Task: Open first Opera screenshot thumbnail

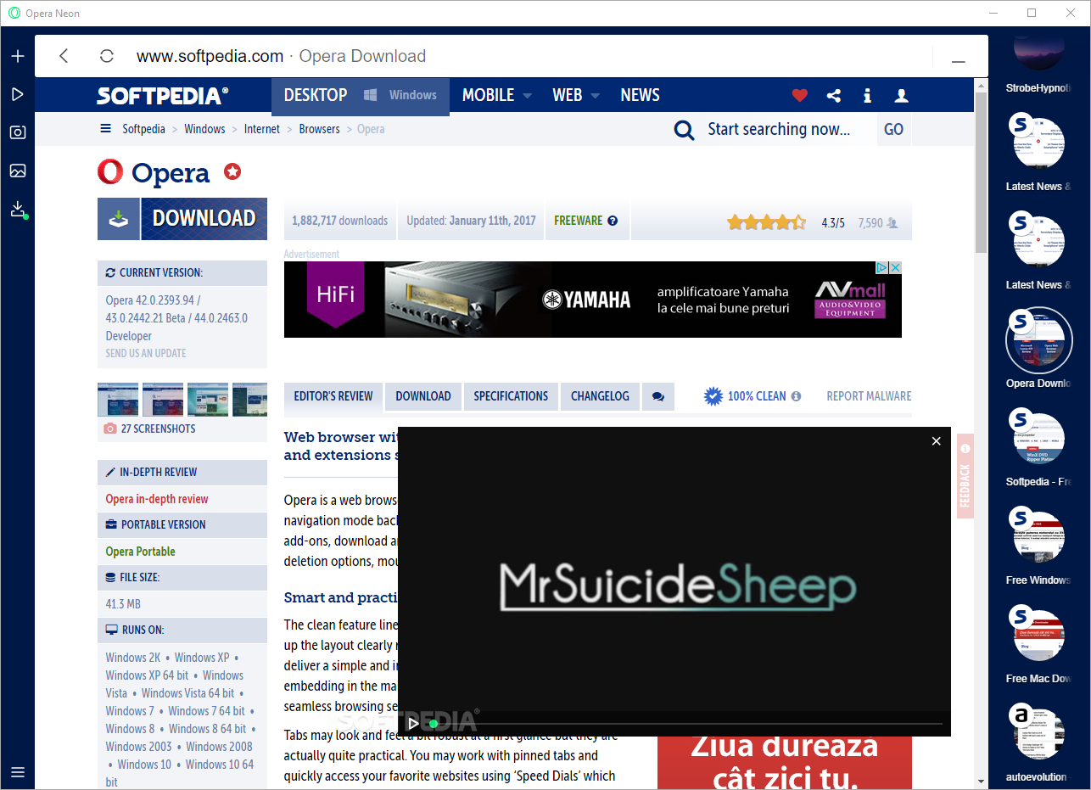Action: pyautogui.click(x=118, y=399)
